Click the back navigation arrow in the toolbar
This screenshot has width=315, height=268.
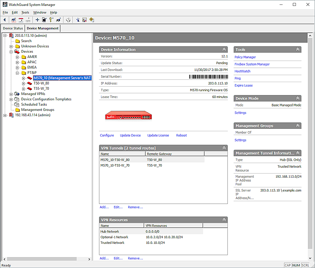point(4,20)
